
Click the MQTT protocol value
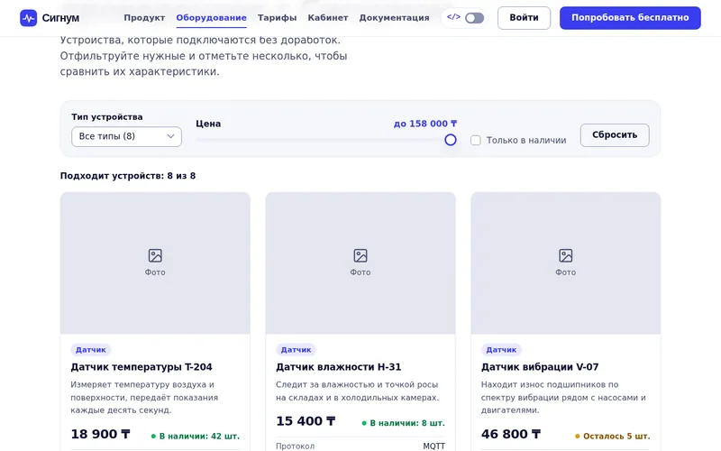point(434,446)
